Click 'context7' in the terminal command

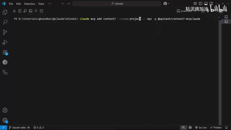(109, 19)
